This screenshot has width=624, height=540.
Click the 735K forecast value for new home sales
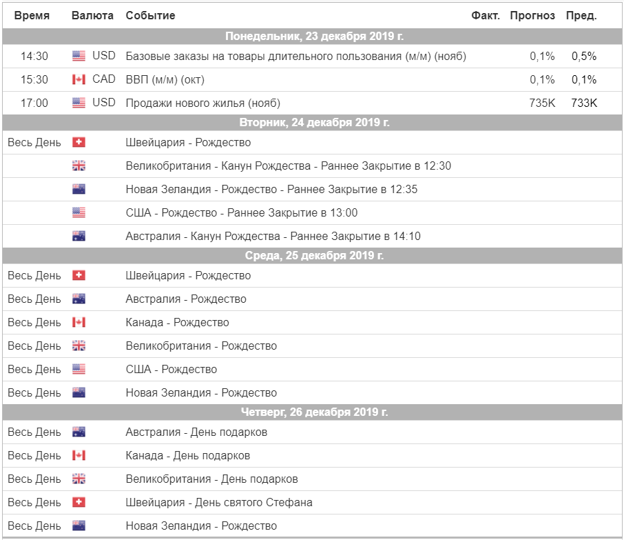542,103
